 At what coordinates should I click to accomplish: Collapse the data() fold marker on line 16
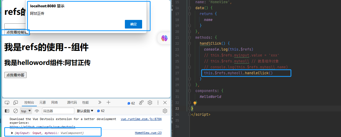[189, 8]
